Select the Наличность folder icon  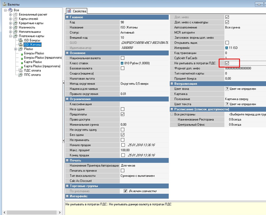[x=15, y=27]
